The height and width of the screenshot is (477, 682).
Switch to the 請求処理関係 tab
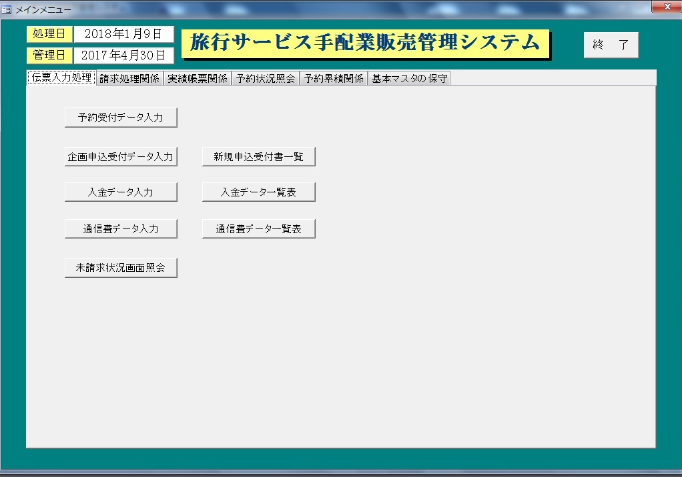[x=129, y=78]
